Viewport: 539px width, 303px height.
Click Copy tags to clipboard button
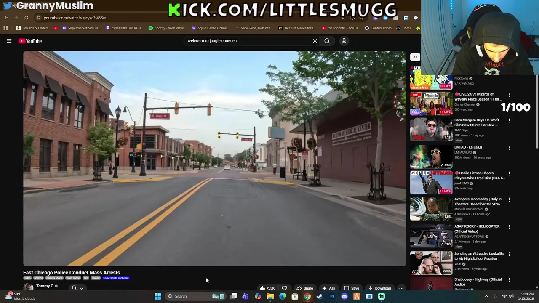click(x=116, y=278)
